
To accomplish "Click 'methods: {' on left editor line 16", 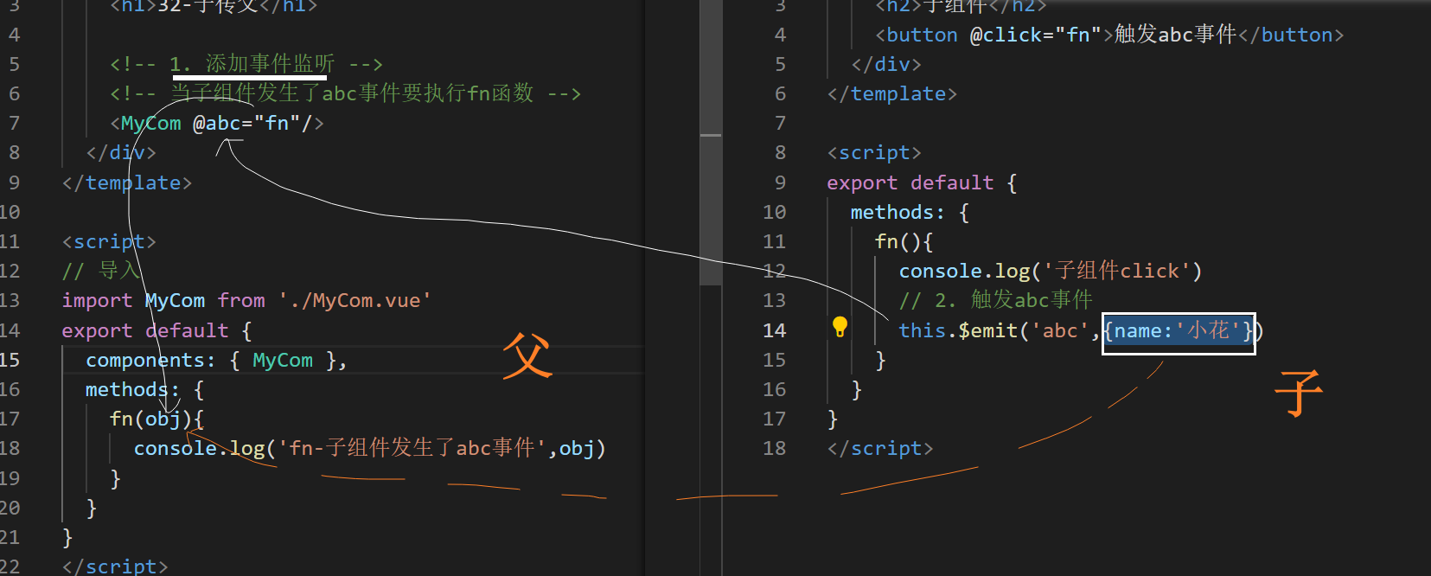I will (144, 389).
